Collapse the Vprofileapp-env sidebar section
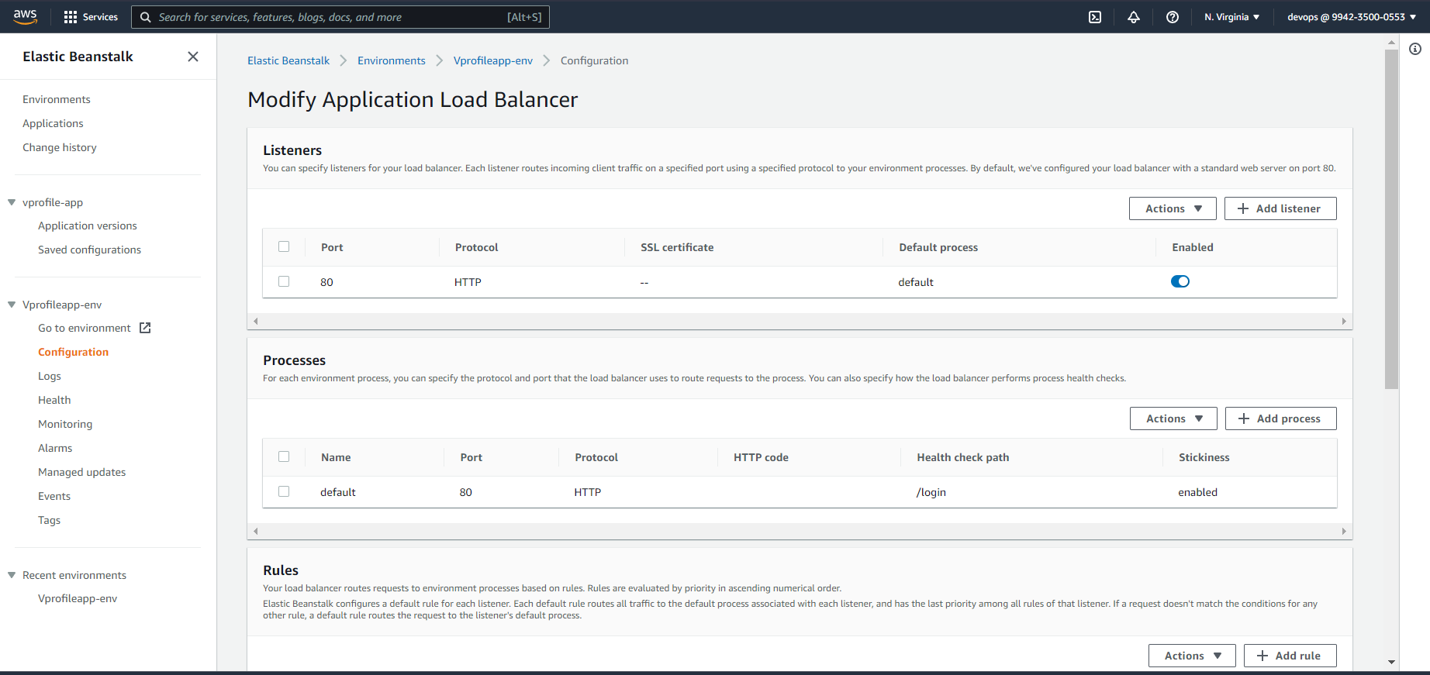This screenshot has height=675, width=1430. click(12, 305)
